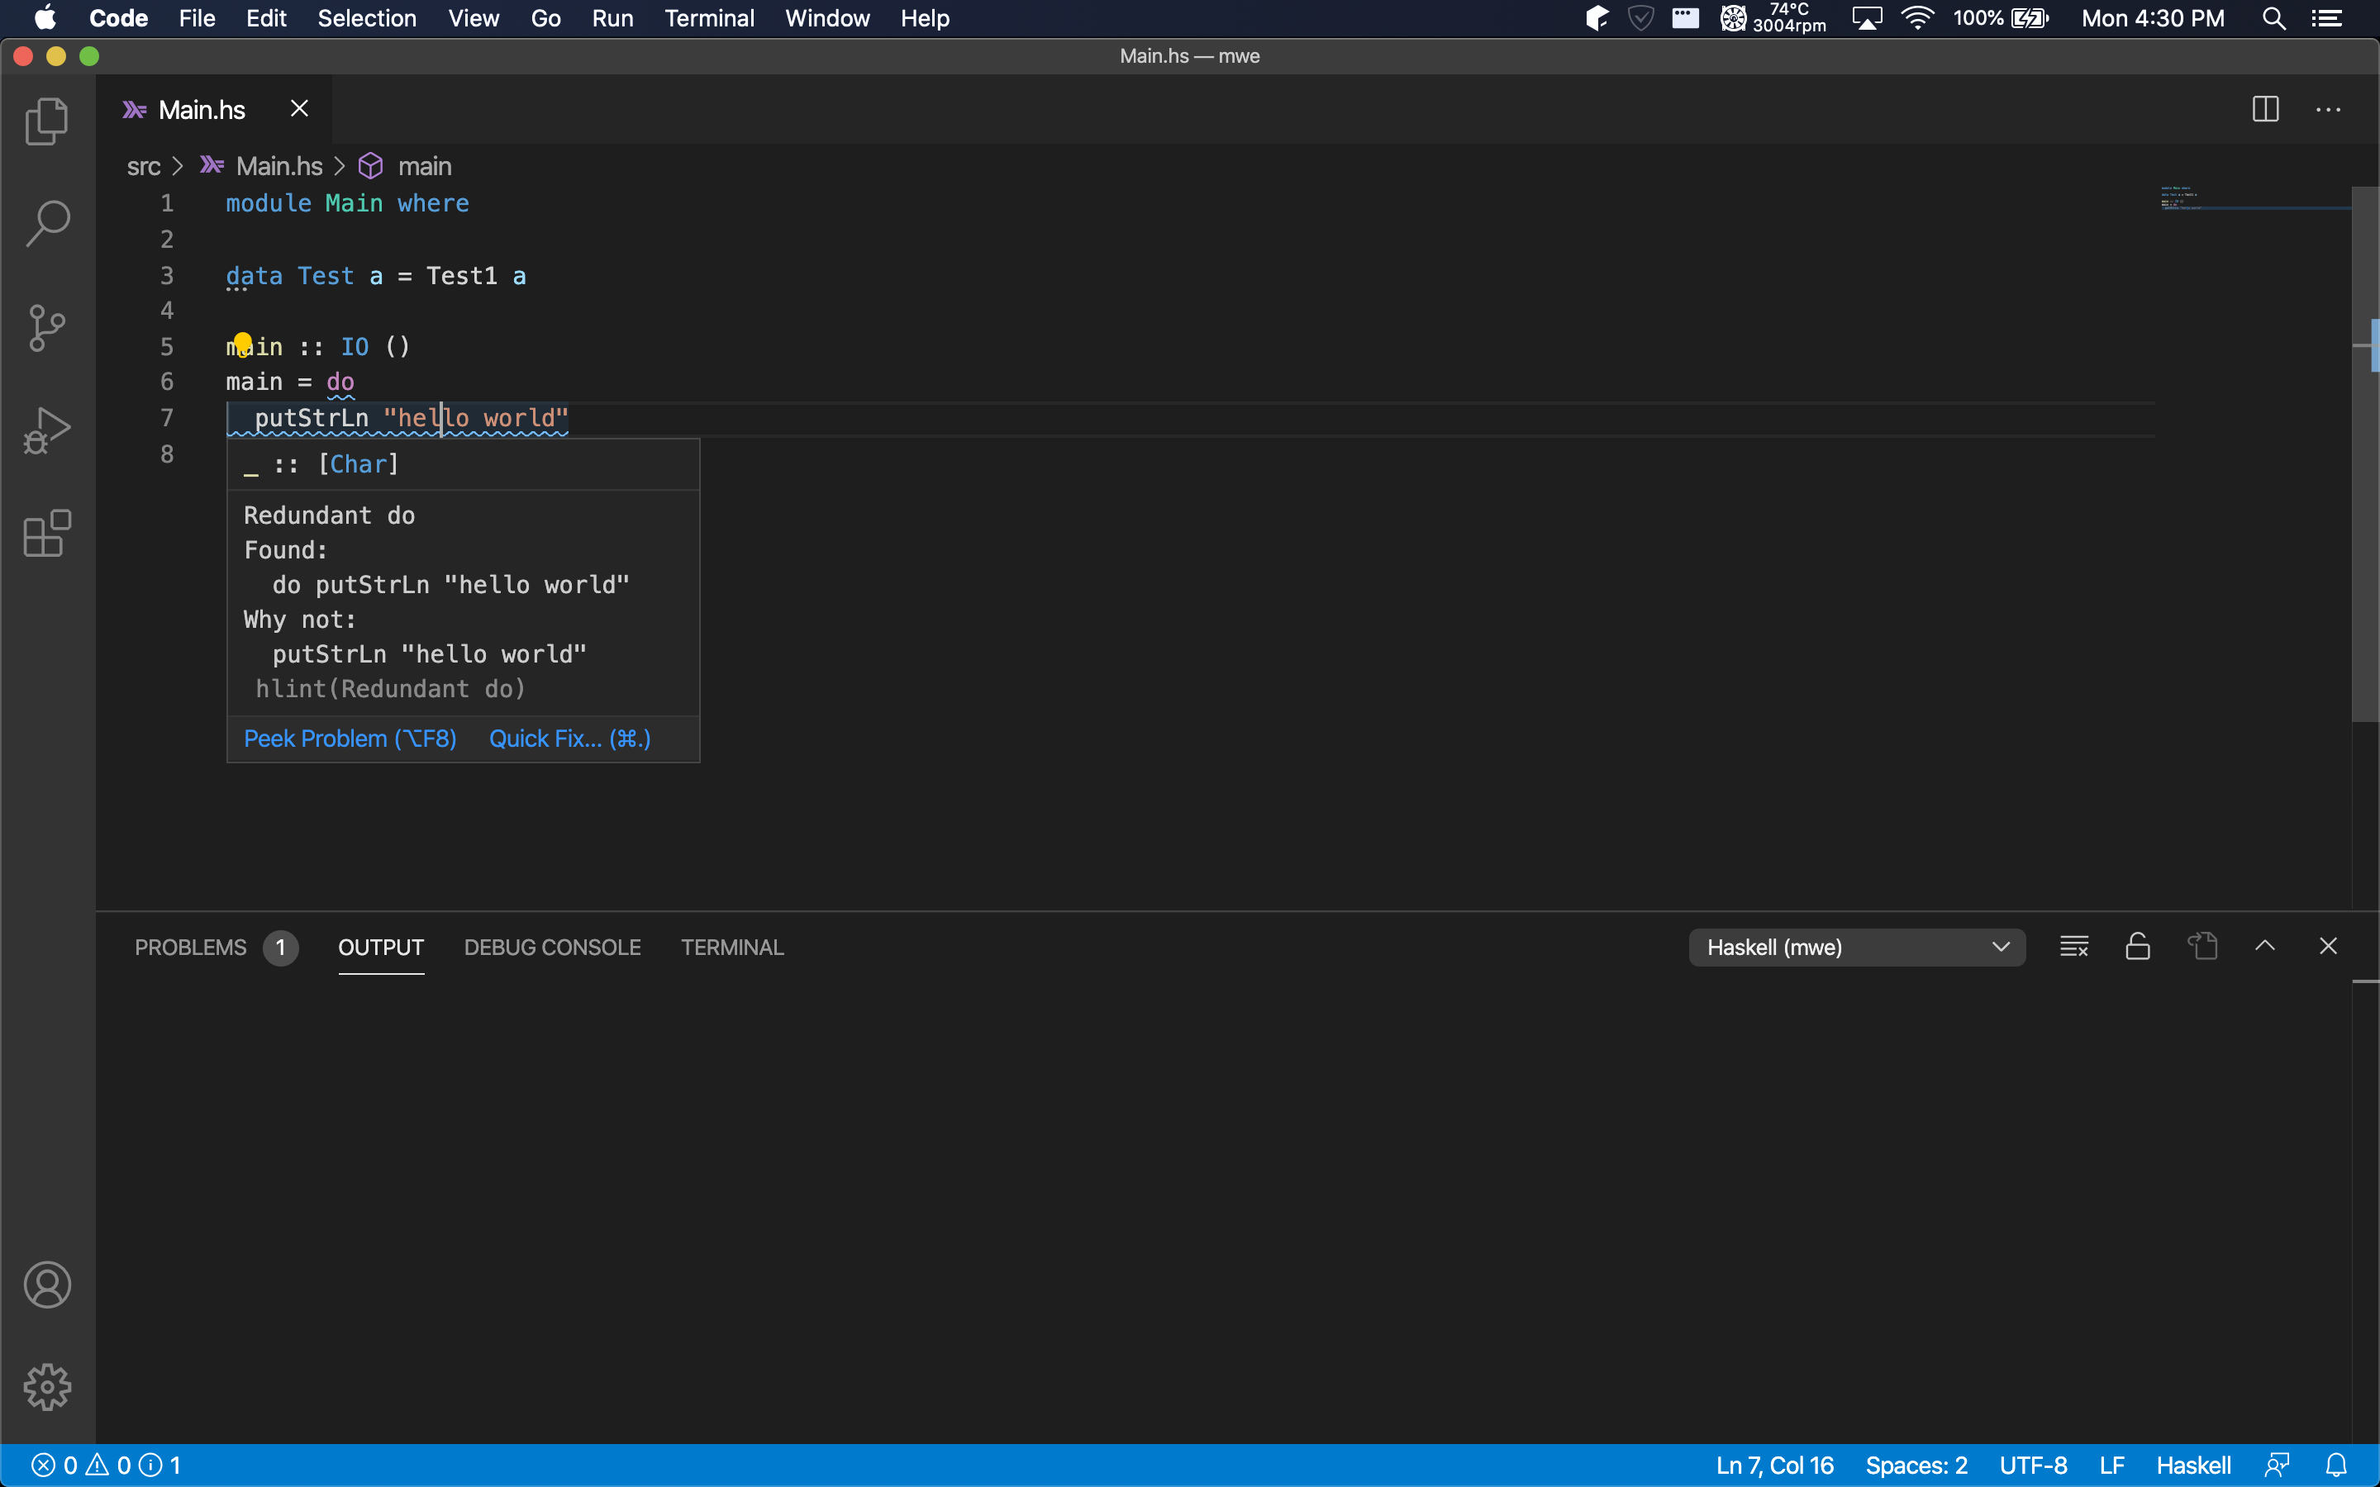
Task: Click Ln 7, Col 16 status item
Action: tap(1774, 1466)
